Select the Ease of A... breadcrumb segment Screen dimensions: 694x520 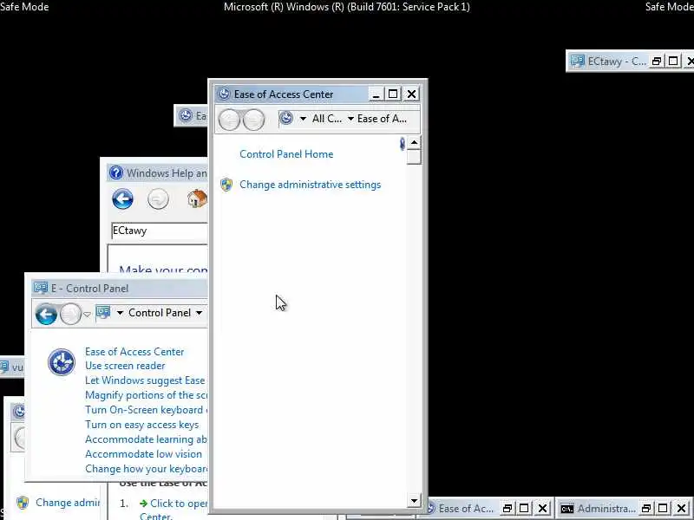382,119
